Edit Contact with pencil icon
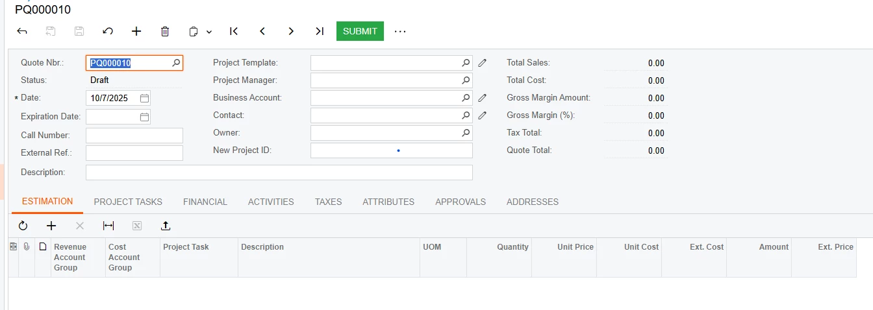 click(x=482, y=115)
